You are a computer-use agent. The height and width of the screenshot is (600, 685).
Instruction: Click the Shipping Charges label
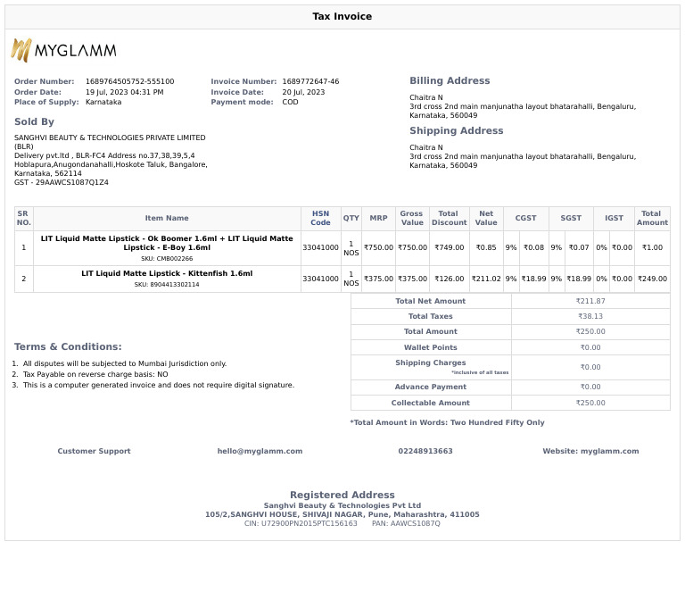click(430, 363)
